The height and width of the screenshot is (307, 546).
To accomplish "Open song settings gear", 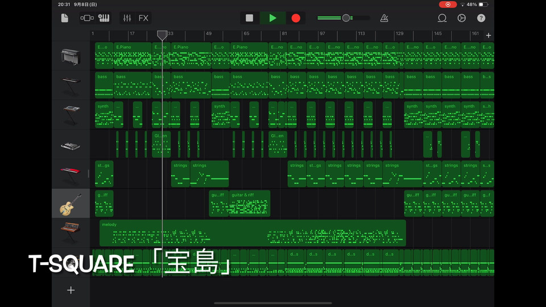I will [x=461, y=18].
